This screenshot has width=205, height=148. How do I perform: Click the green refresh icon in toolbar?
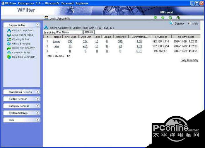170,18
